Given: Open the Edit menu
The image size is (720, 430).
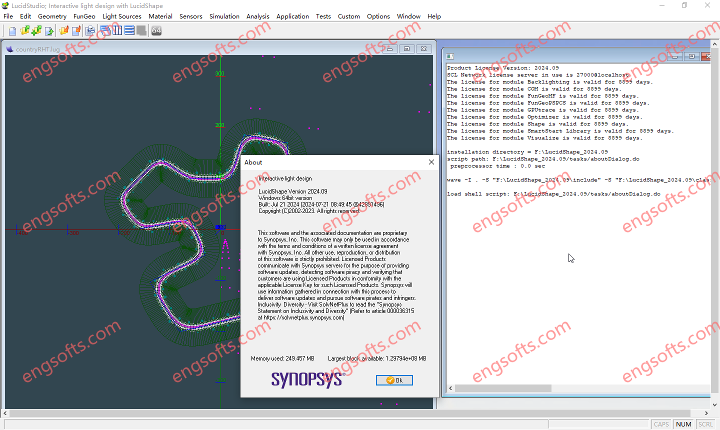Looking at the screenshot, I should click(25, 16).
